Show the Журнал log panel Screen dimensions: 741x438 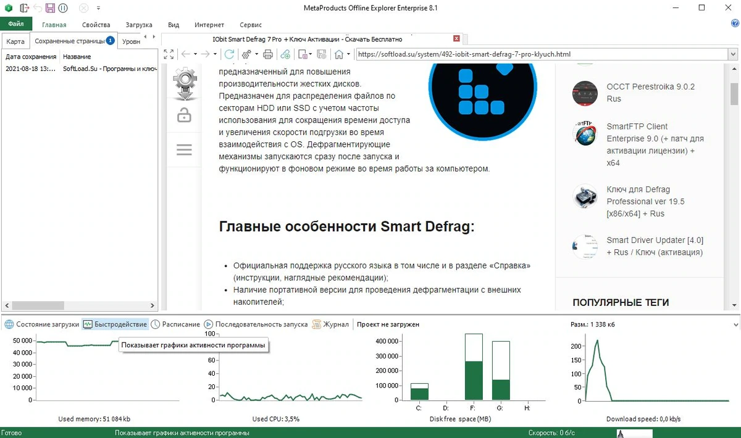click(330, 324)
